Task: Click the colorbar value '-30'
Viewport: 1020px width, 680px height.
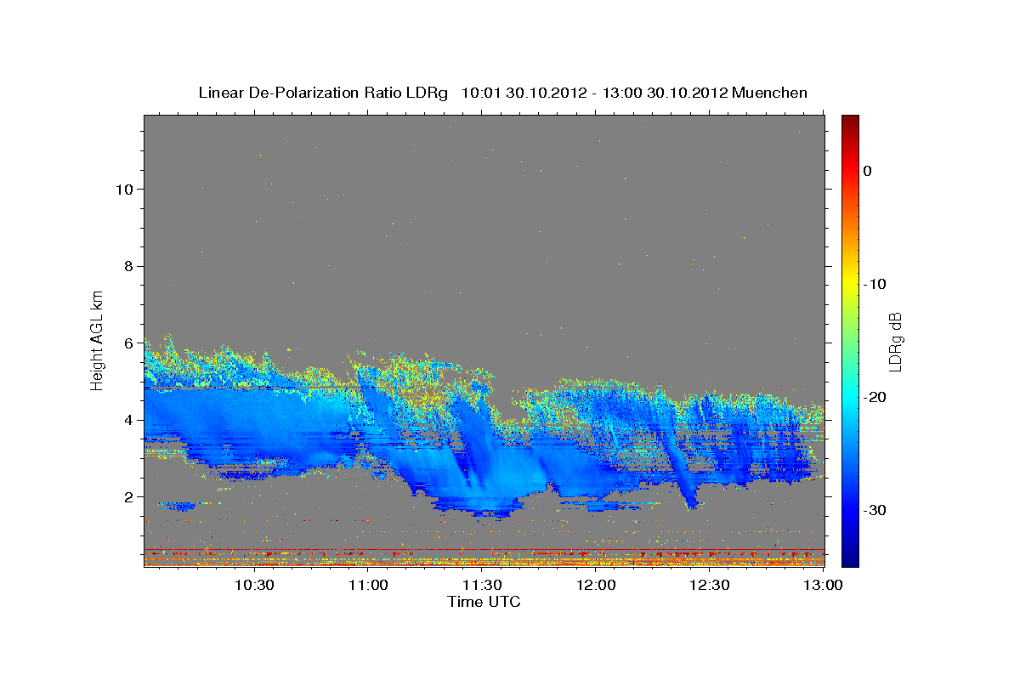Action: [x=875, y=510]
